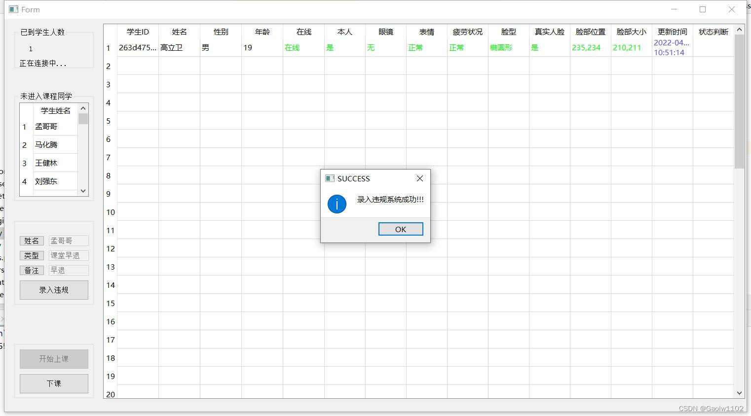Click the 录入违规 button
Screen dimensions: 751x416
point(54,290)
